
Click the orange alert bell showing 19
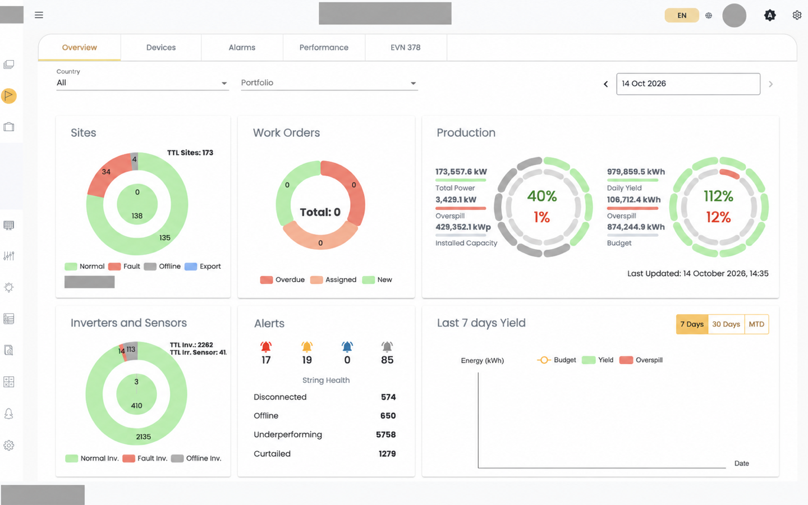tap(307, 346)
